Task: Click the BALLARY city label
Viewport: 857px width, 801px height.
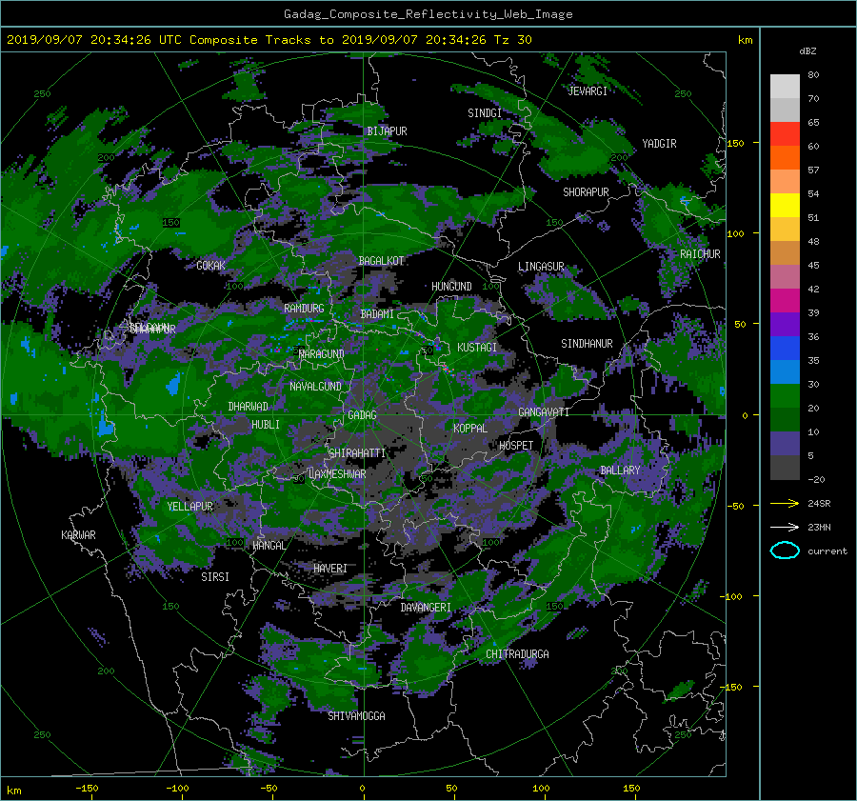Action: (x=620, y=471)
